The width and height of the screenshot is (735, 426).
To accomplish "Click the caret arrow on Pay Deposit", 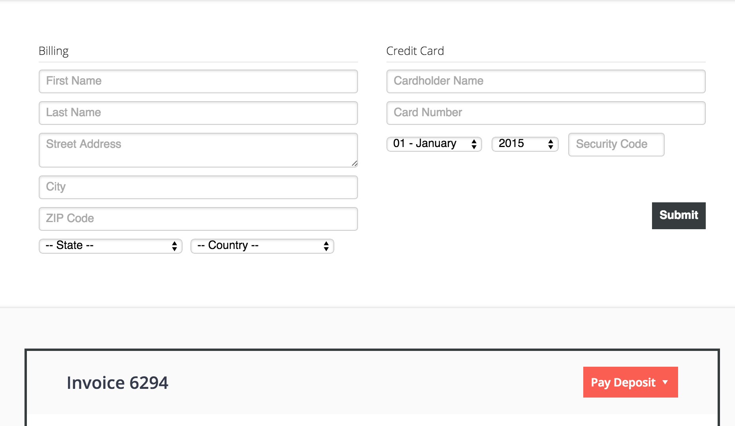I will [665, 382].
